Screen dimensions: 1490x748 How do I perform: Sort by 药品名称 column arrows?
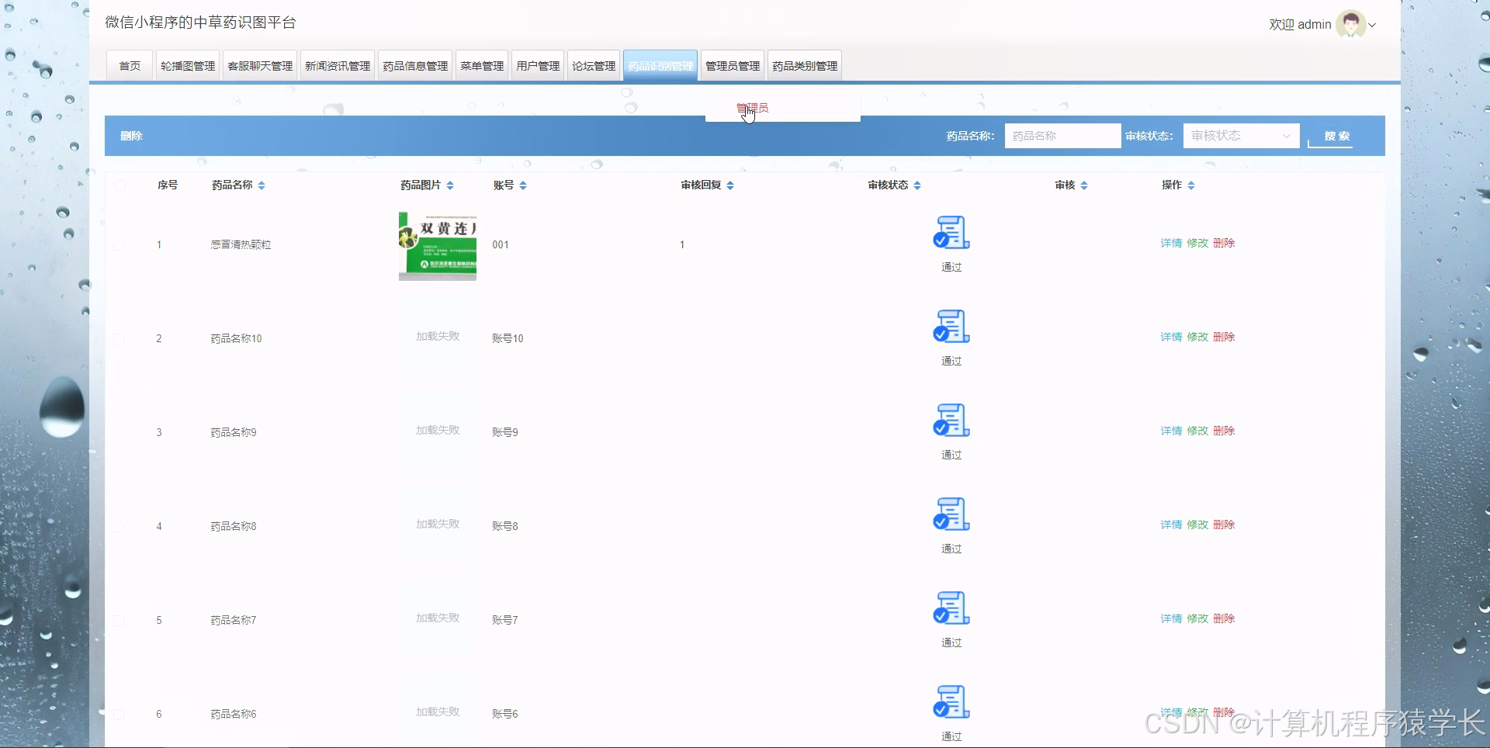pyautogui.click(x=262, y=185)
